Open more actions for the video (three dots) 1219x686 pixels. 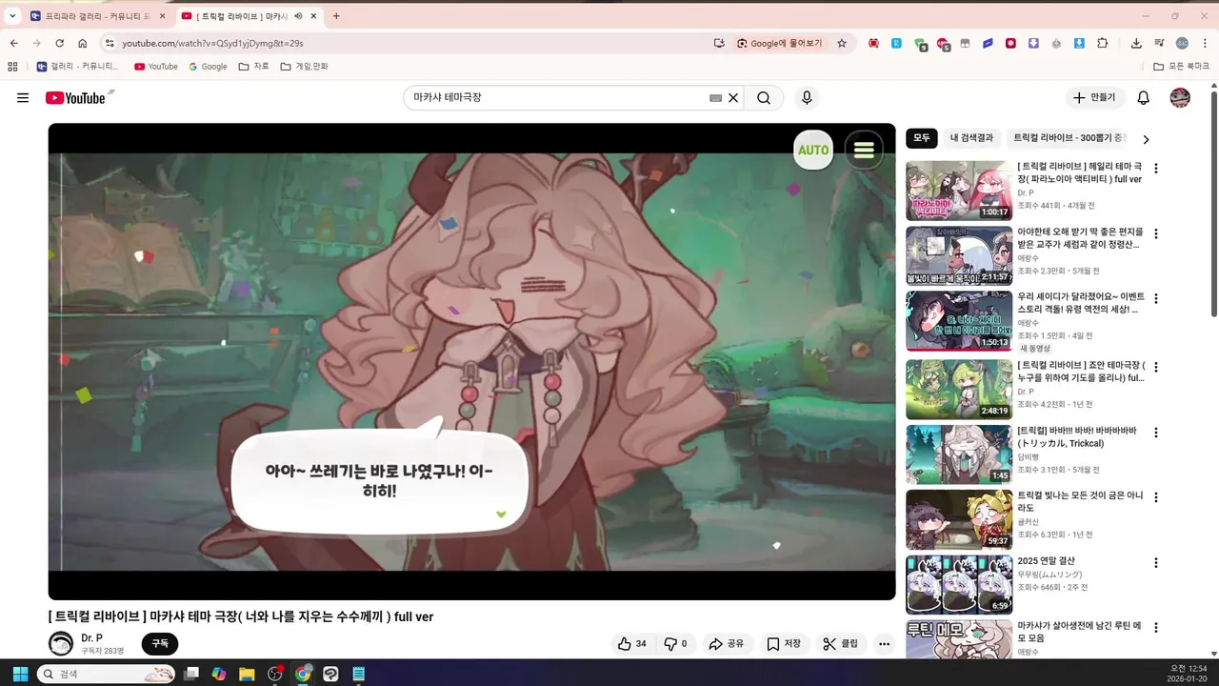(x=885, y=644)
